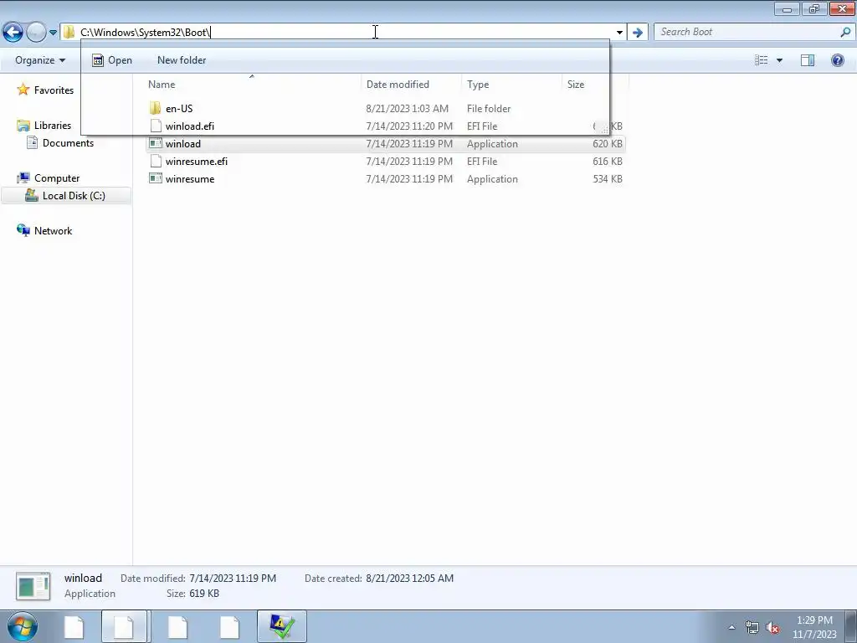Open the Help button
This screenshot has width=857, height=643.
click(837, 60)
